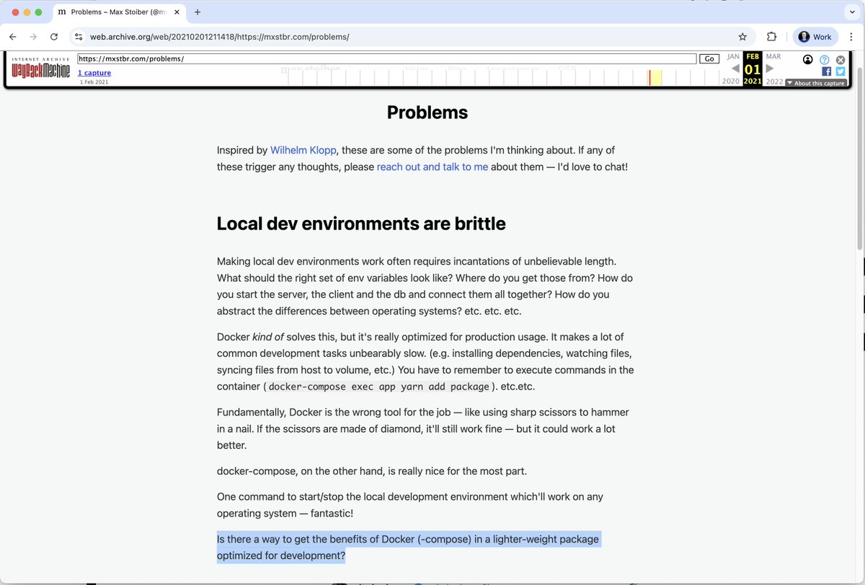The height and width of the screenshot is (585, 865).
Task: Share capture on Twitter
Action: [840, 71]
